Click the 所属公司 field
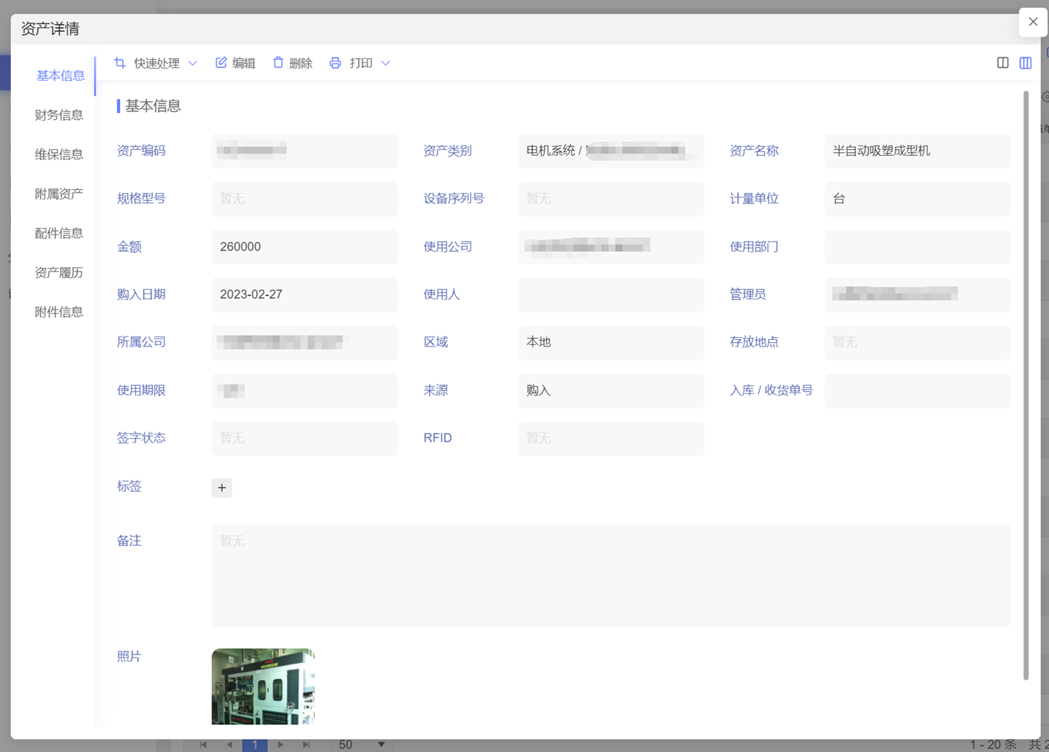This screenshot has width=1049, height=752. tap(305, 342)
